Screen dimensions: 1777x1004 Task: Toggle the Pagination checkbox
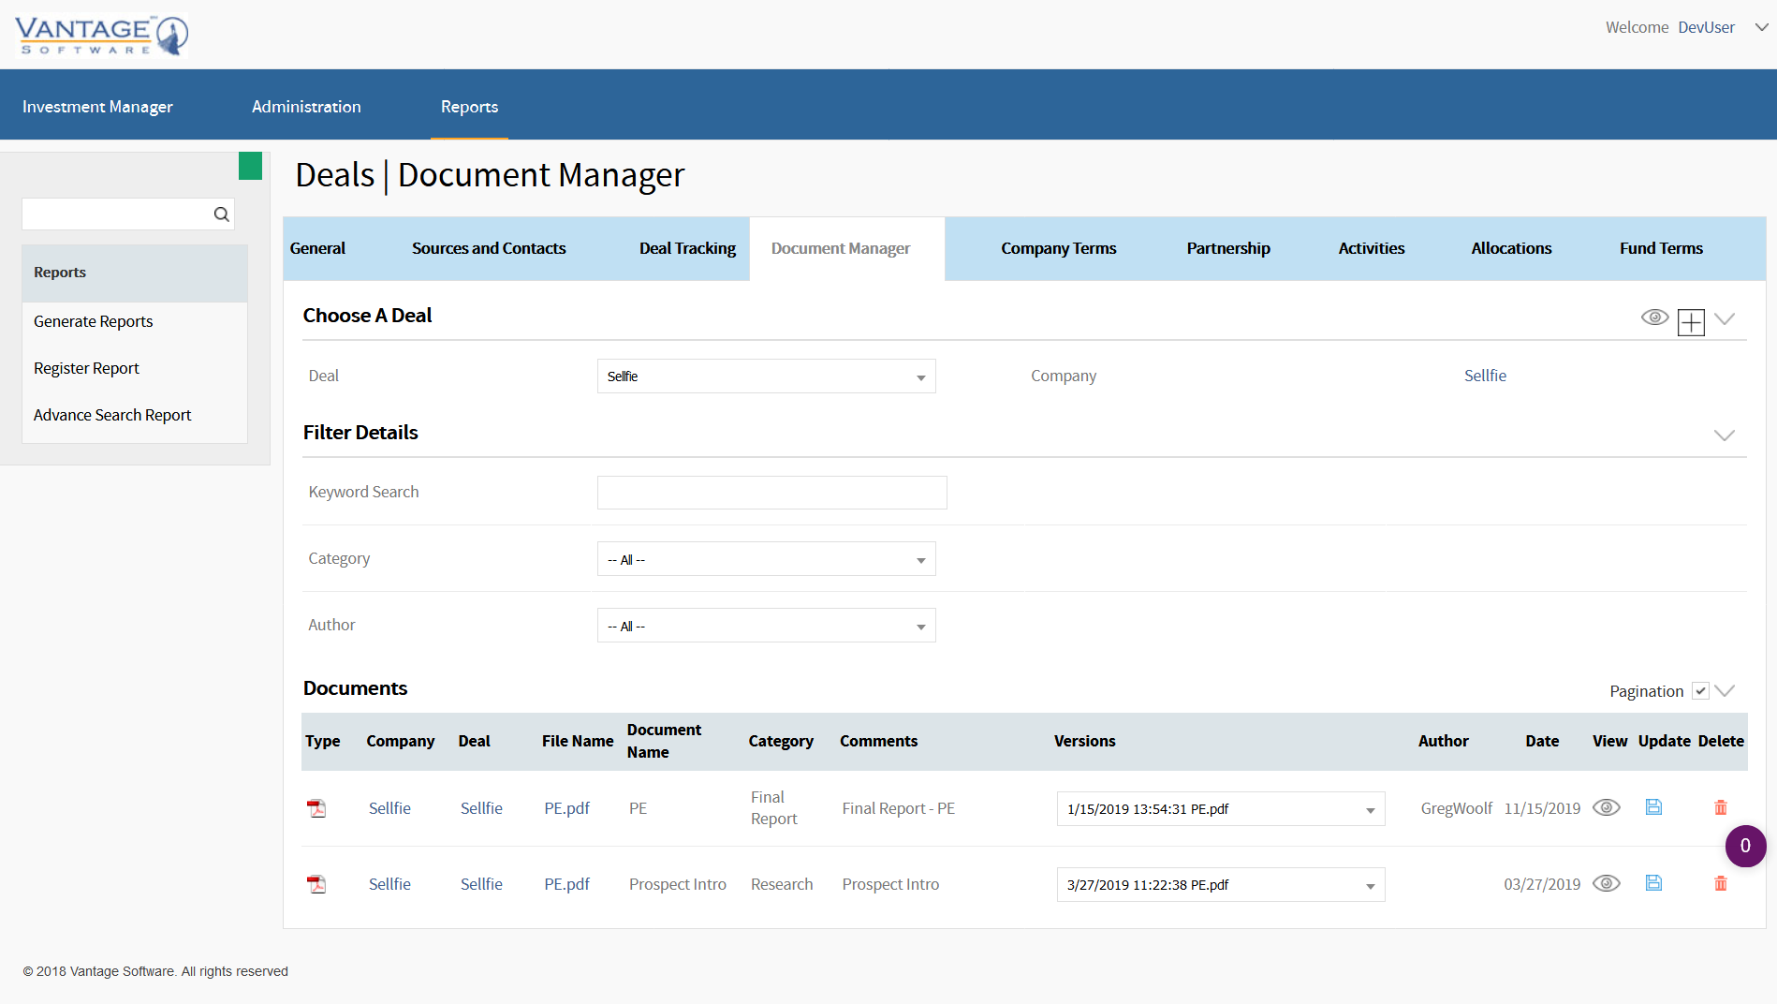pyautogui.click(x=1700, y=691)
